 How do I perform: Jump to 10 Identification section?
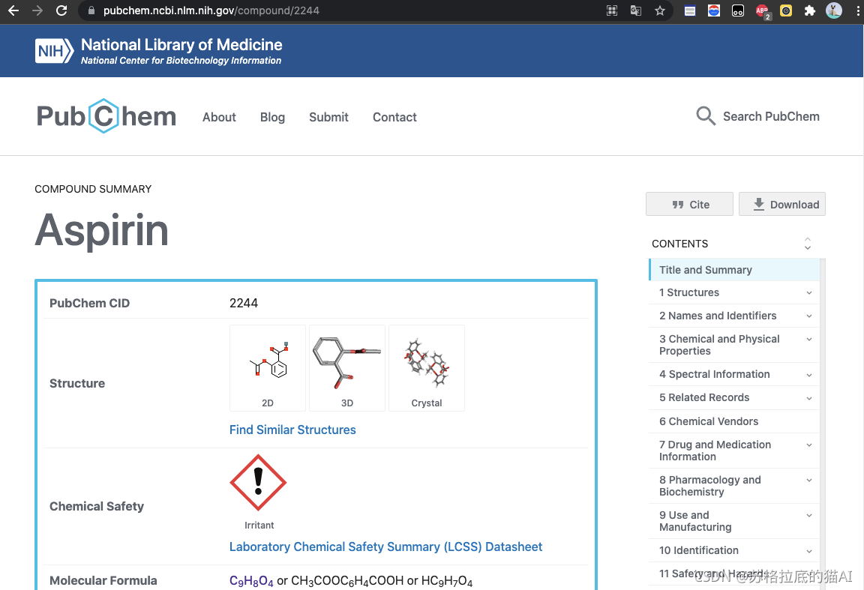(699, 550)
